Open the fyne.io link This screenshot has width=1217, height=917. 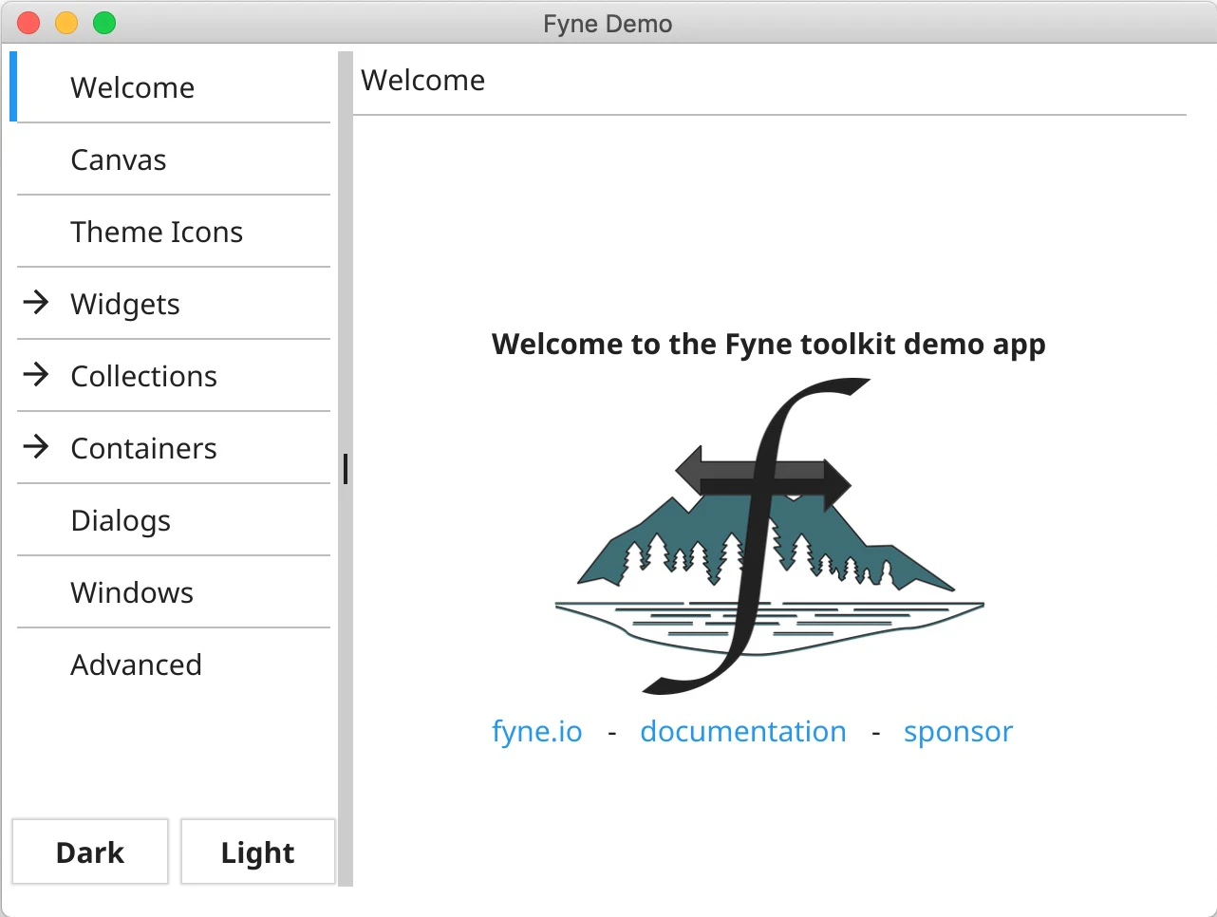(x=537, y=732)
